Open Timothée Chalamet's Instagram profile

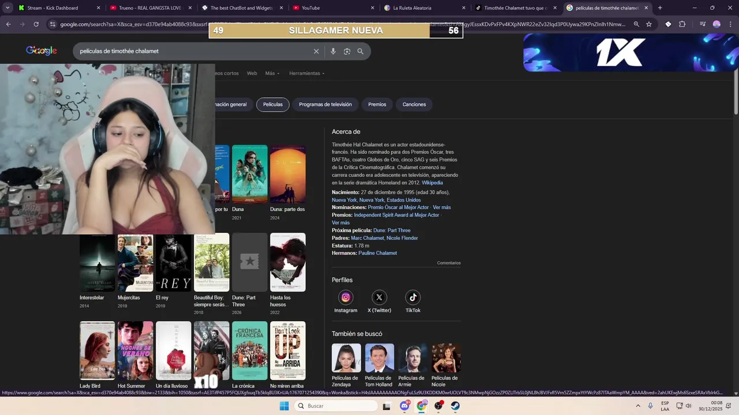tap(346, 302)
